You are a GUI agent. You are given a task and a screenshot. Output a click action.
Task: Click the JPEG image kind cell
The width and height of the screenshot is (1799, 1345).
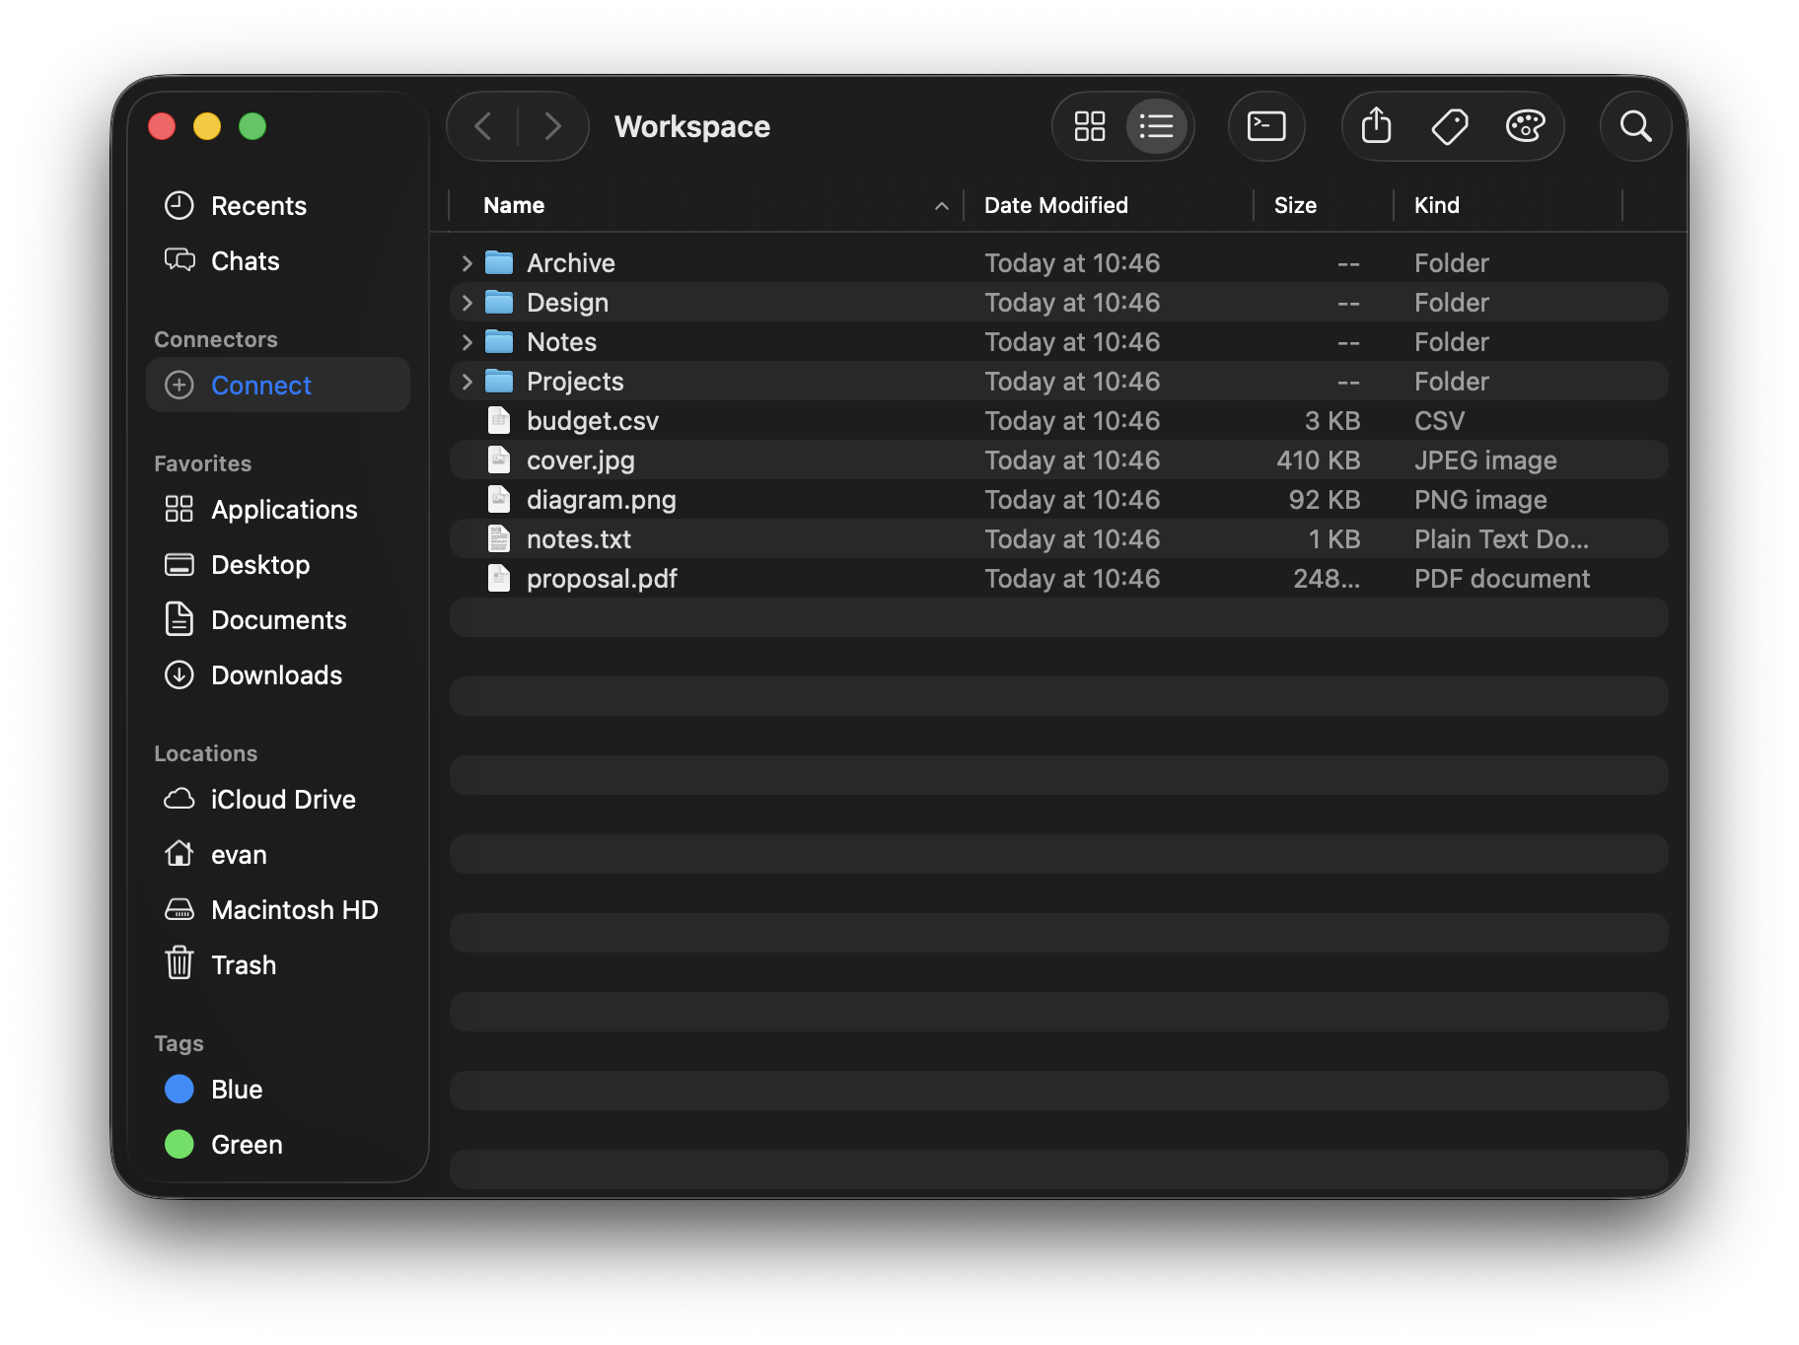point(1485,460)
